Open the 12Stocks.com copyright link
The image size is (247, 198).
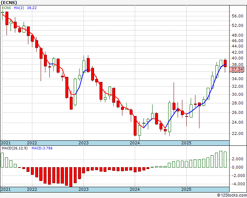pos(232,195)
